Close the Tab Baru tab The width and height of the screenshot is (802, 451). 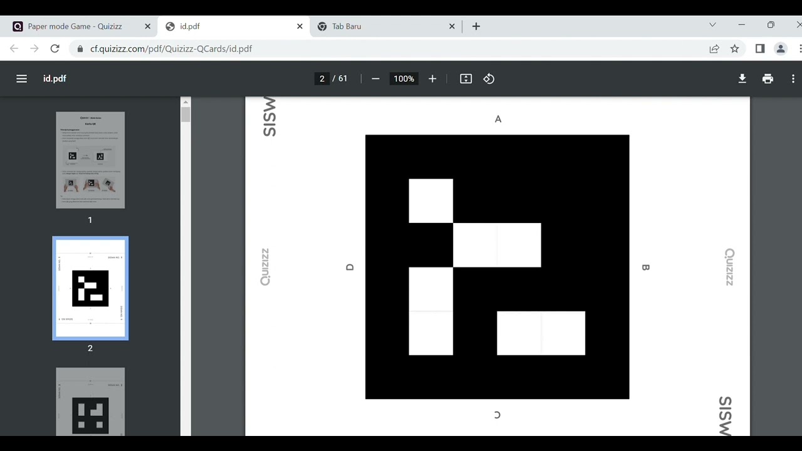452,26
